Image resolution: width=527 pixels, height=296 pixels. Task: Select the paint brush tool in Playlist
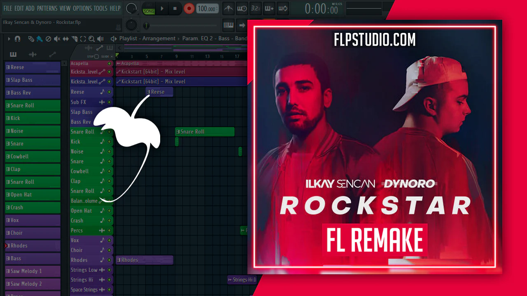(x=40, y=39)
